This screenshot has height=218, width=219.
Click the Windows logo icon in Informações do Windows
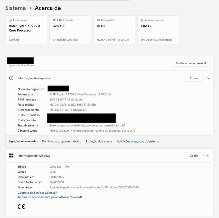(x=11, y=156)
